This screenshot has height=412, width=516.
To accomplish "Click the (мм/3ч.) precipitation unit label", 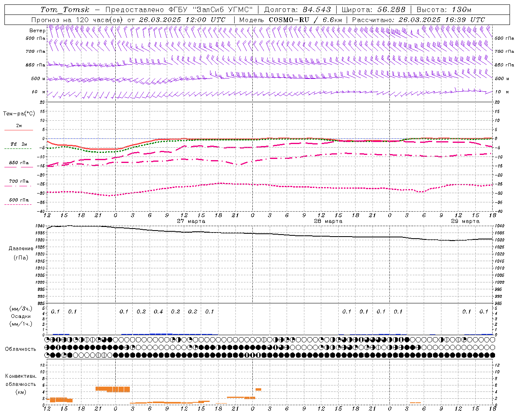I will click(x=21, y=309).
